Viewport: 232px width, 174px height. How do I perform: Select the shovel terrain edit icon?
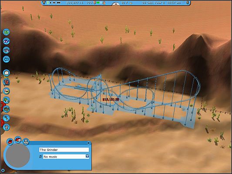[x=7, y=118]
